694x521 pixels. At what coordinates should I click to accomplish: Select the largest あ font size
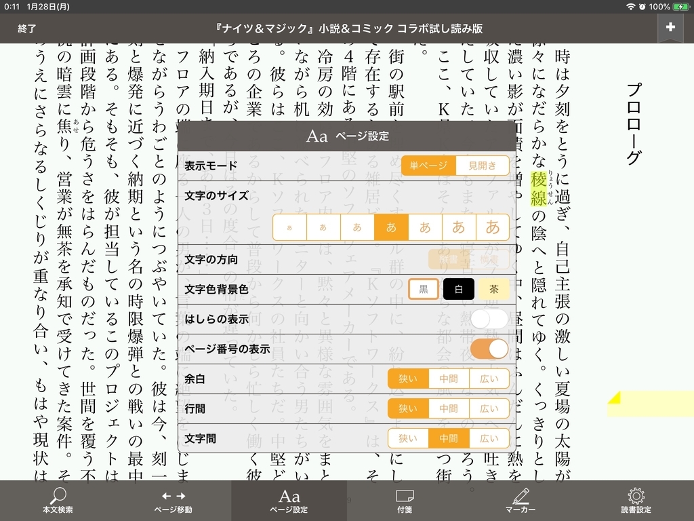[493, 227]
